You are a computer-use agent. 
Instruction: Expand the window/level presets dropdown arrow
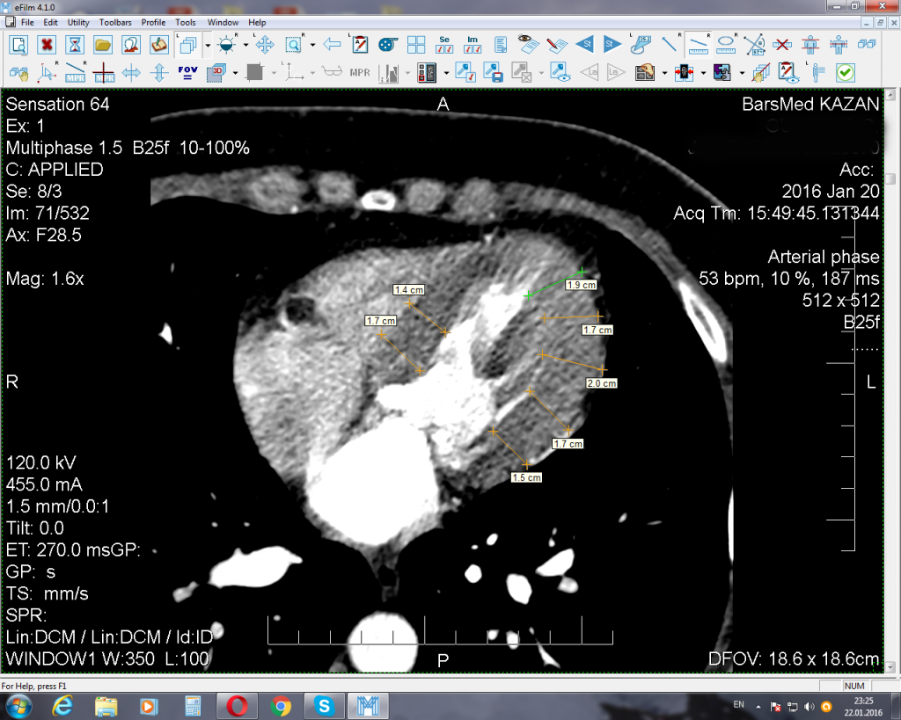pos(245,45)
